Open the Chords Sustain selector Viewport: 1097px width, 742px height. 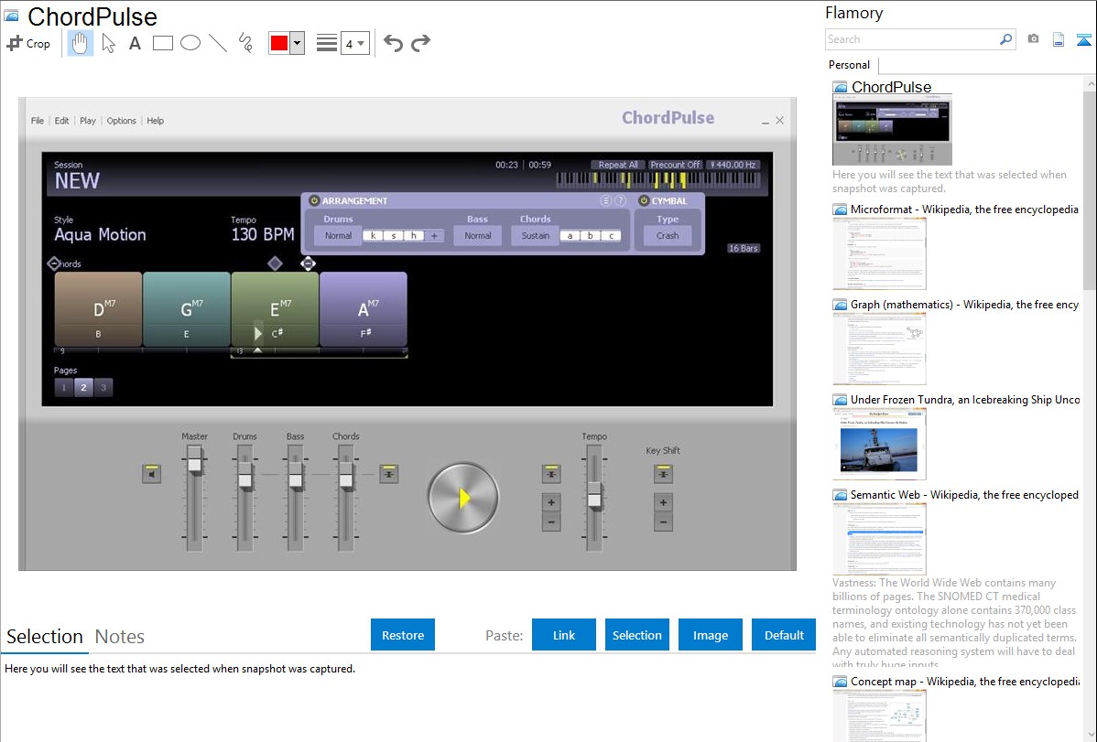pos(535,236)
